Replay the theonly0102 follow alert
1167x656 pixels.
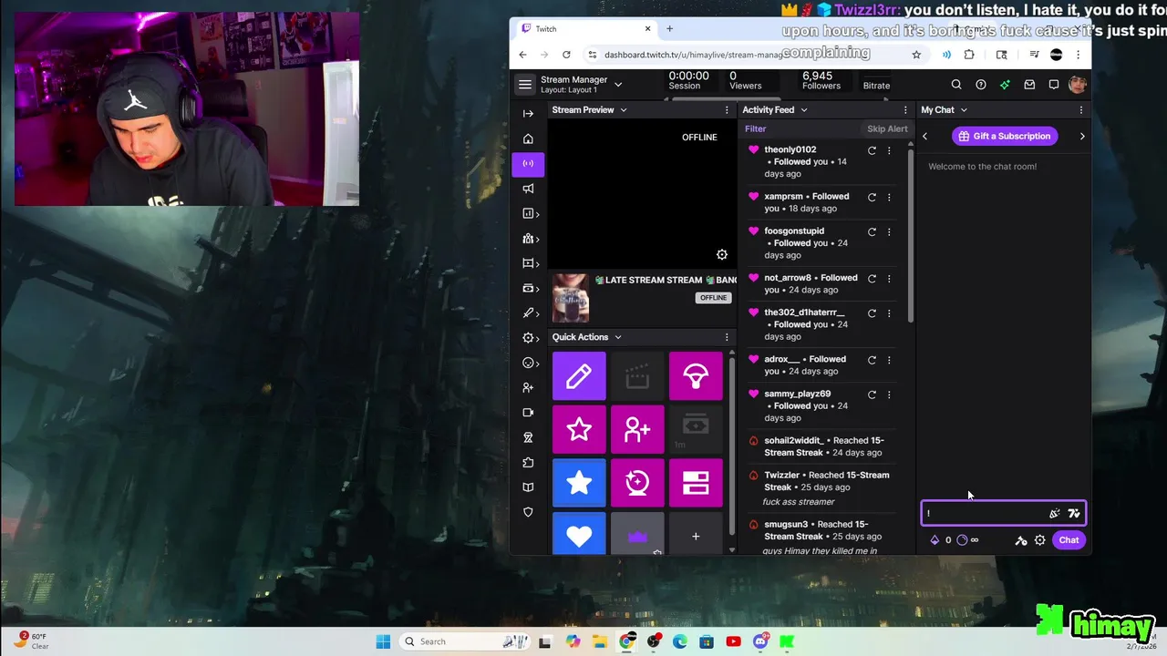872,150
